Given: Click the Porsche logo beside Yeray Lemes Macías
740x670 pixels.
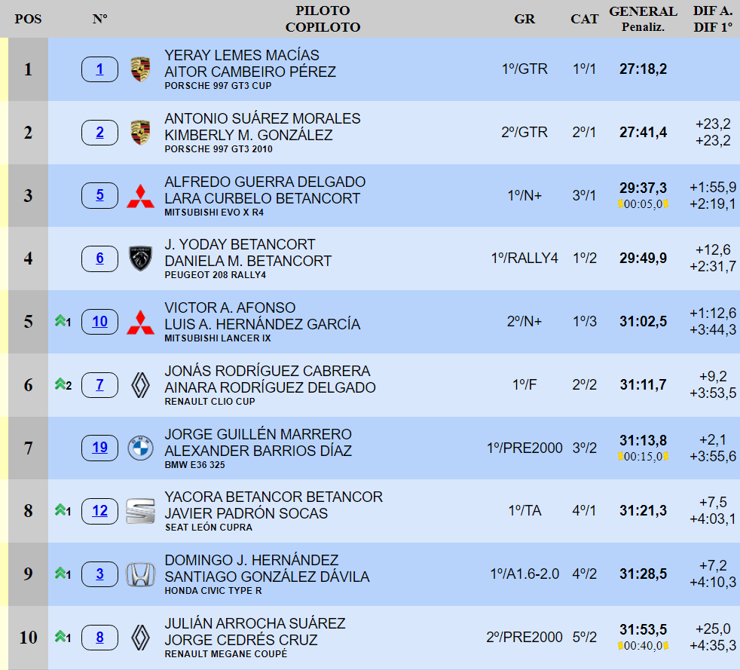Looking at the screenshot, I should (140, 70).
